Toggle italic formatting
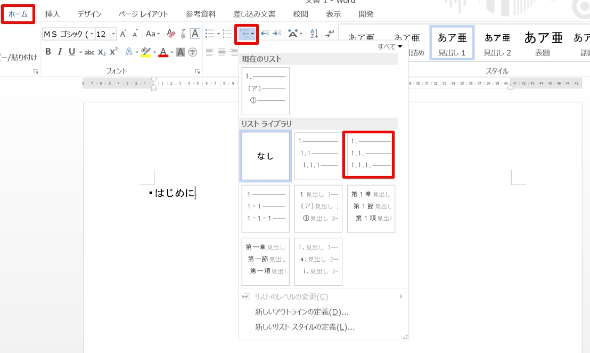This screenshot has height=353, width=590. click(x=60, y=52)
